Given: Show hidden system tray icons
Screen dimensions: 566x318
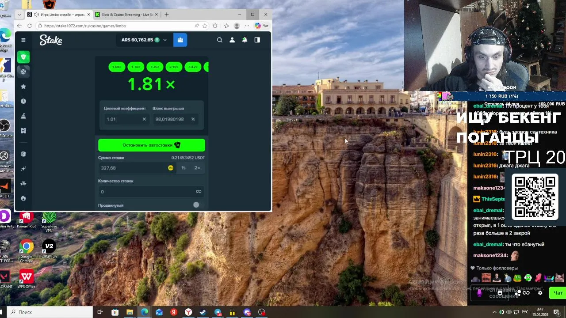Looking at the screenshot, I should pyautogui.click(x=494, y=312).
